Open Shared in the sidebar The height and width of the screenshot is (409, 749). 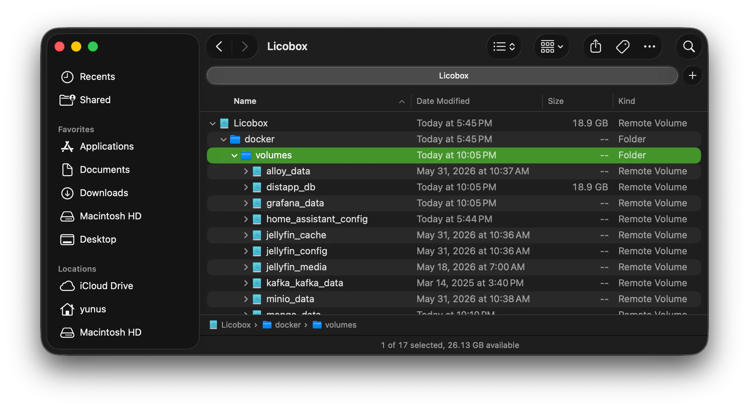click(x=85, y=100)
